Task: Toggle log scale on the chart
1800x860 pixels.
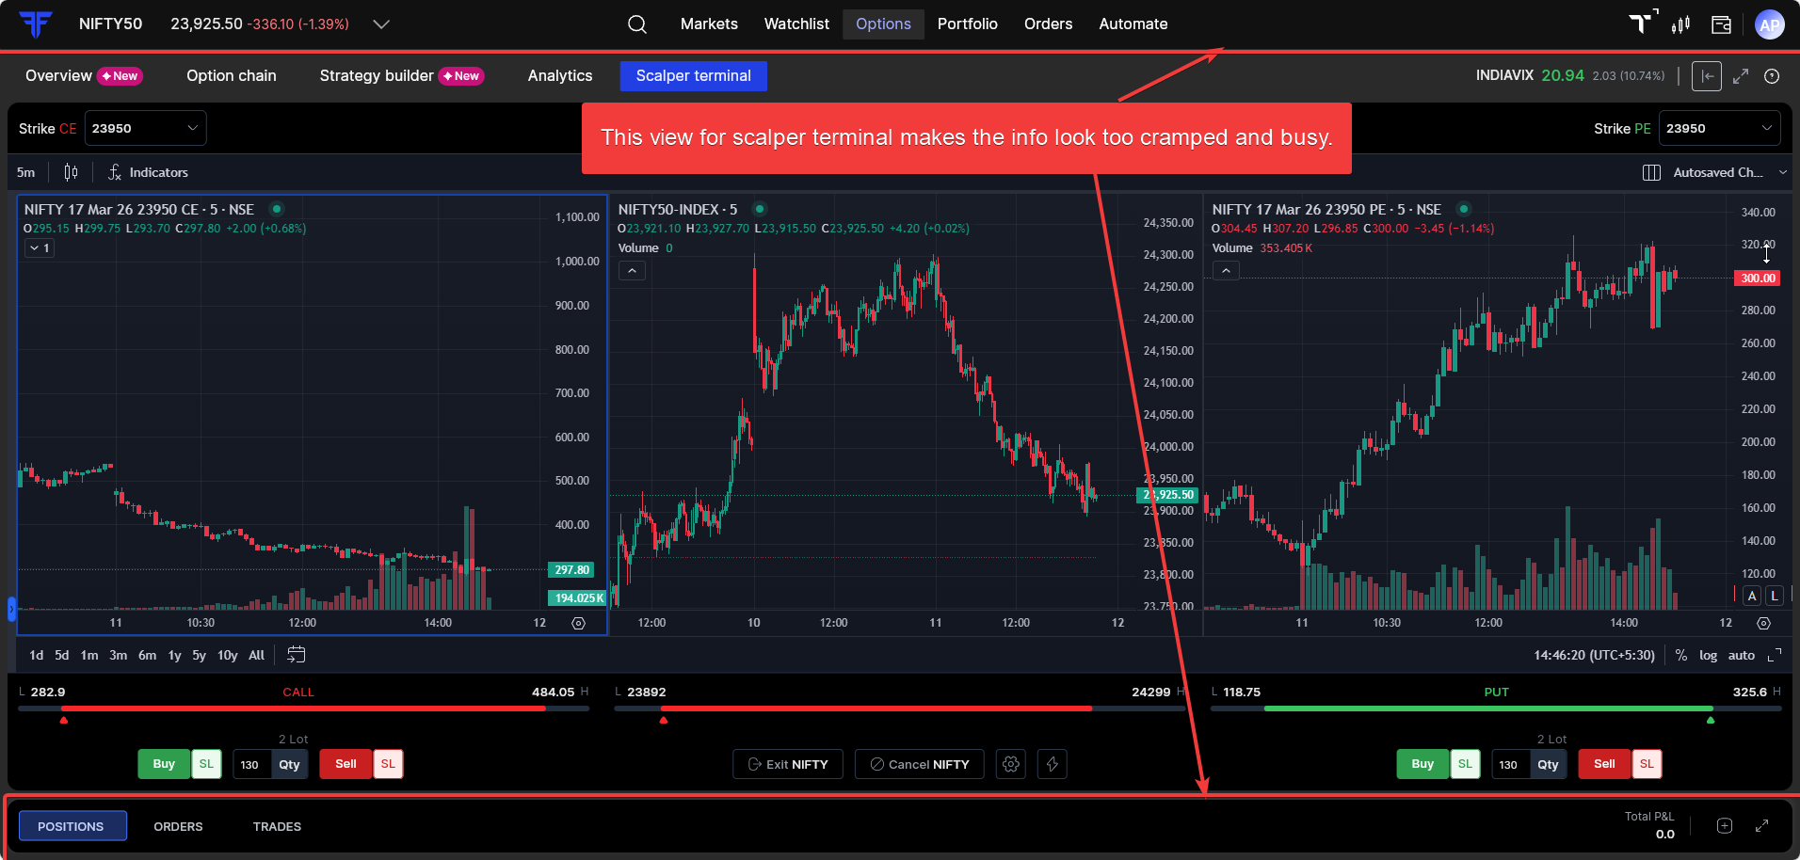Action: tap(1708, 655)
